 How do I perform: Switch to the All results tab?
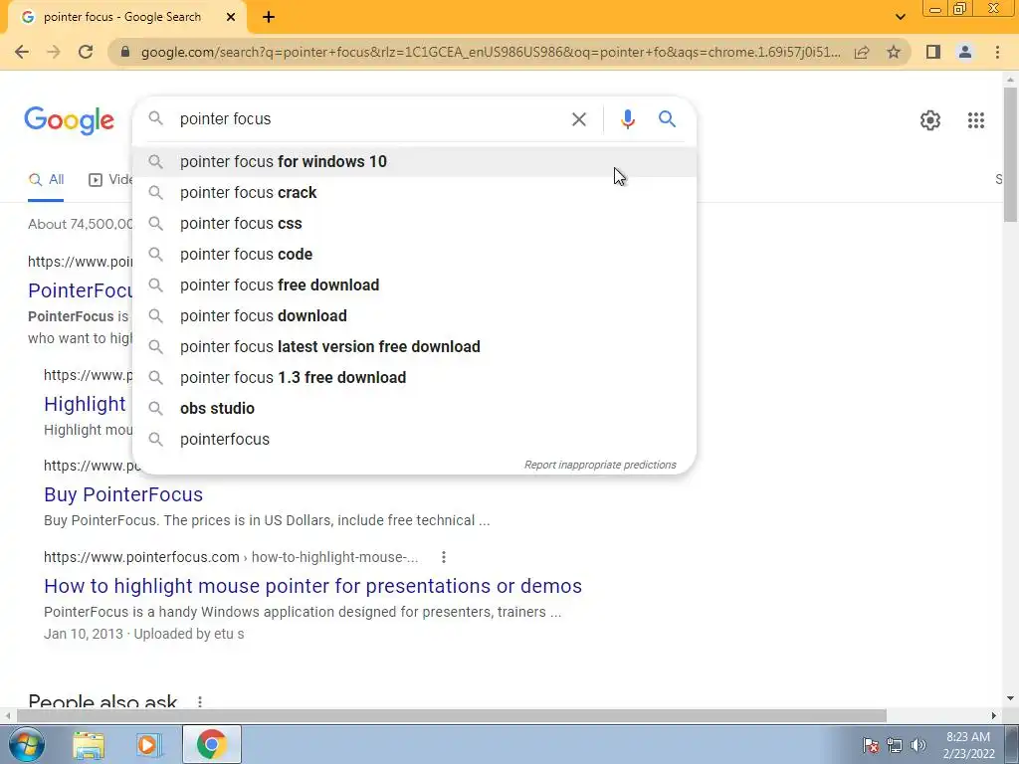[x=46, y=180]
